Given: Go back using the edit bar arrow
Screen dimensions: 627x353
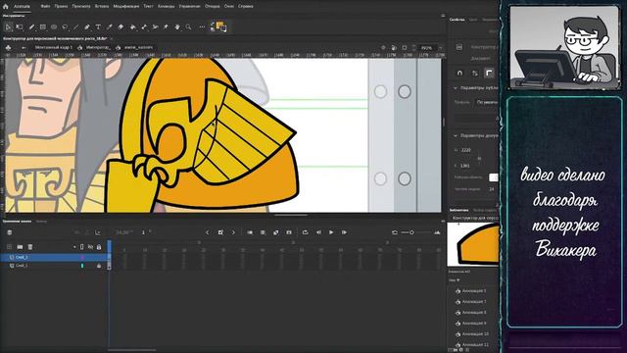Looking at the screenshot, I should 24,47.
